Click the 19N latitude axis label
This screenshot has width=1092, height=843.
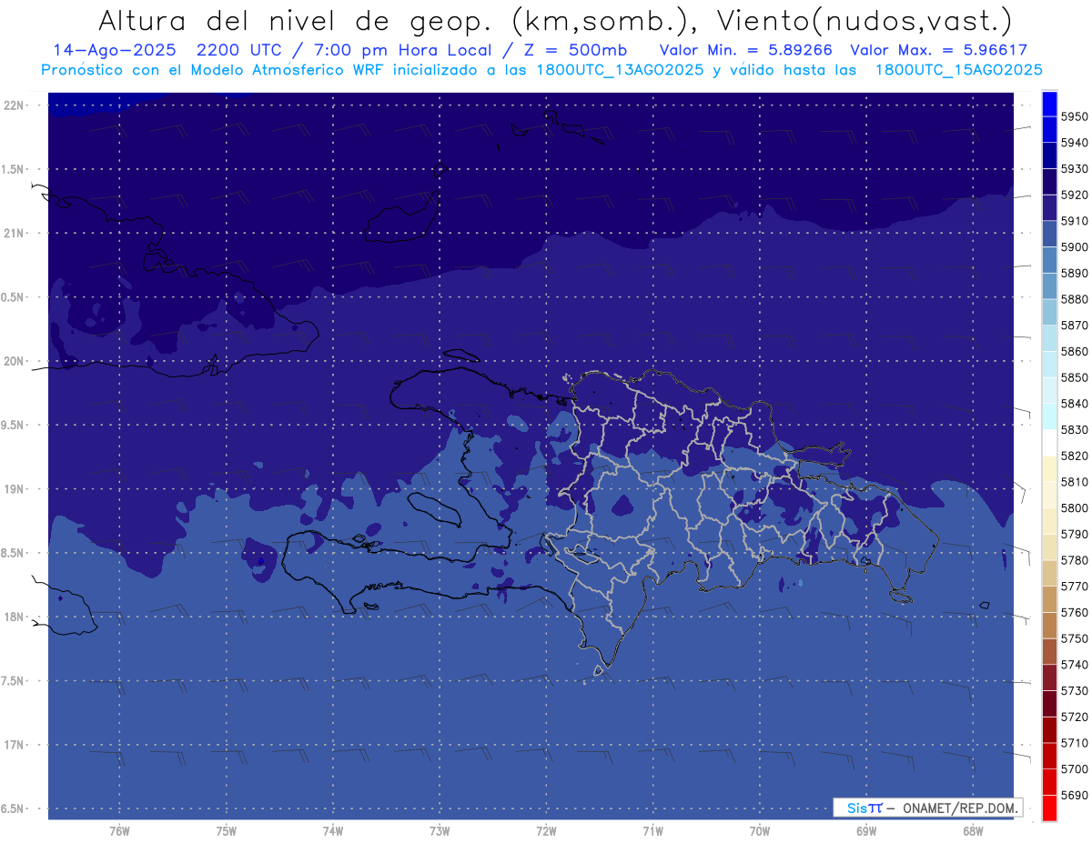point(14,488)
